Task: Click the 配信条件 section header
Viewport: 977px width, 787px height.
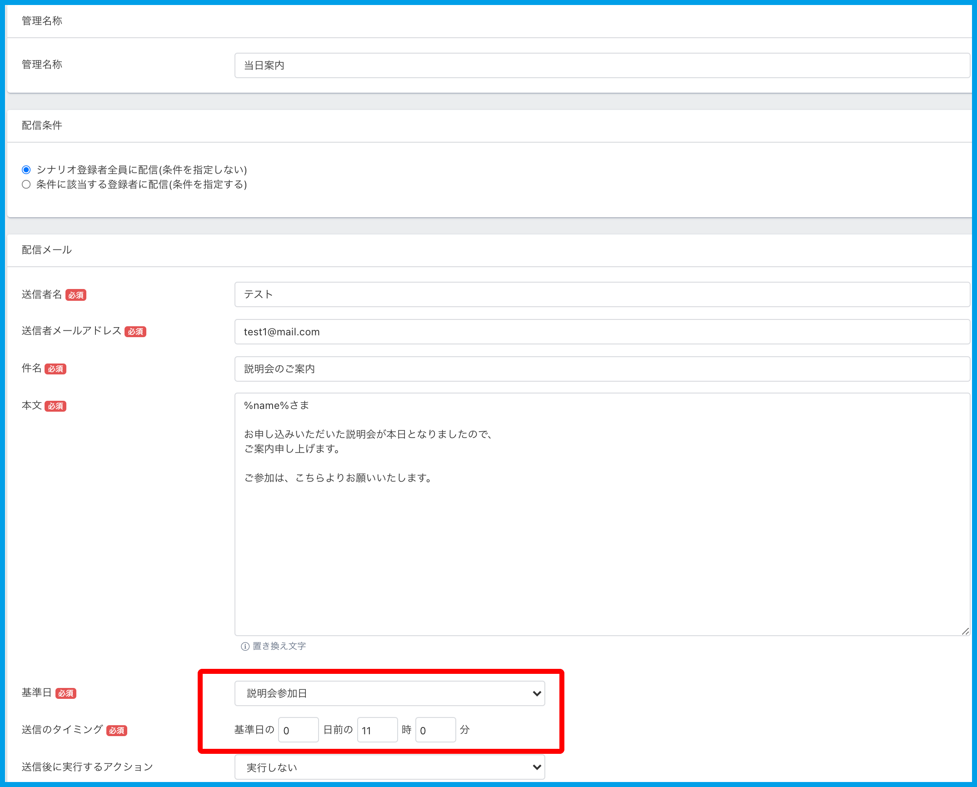Action: coord(42,125)
